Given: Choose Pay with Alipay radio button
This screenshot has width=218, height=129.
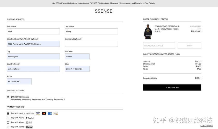Looking at the screenshot, I should pos(8,123).
